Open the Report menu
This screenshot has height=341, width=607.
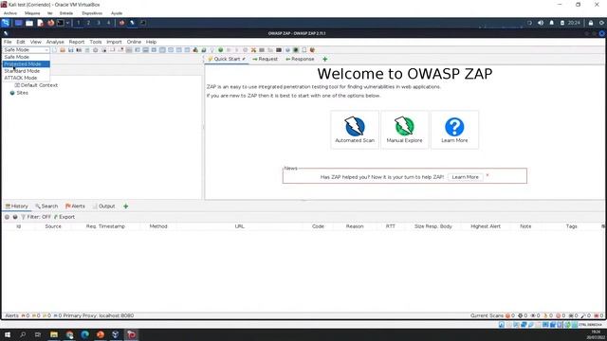point(77,42)
